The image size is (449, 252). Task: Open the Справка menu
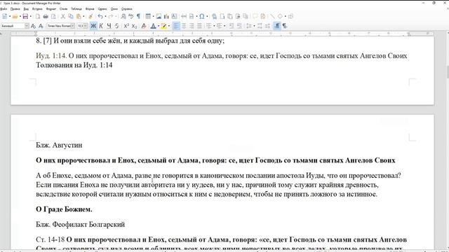pyautogui.click(x=126, y=9)
